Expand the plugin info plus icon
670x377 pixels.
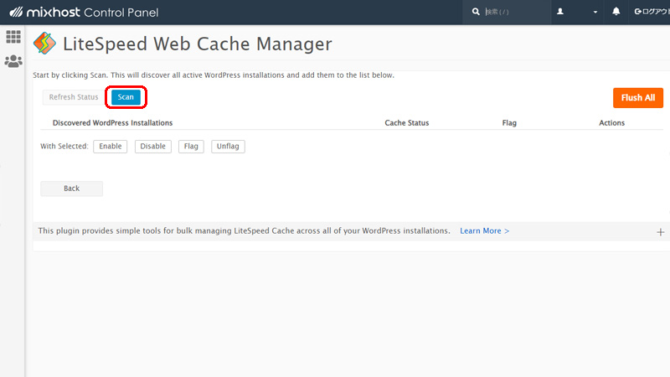[x=660, y=232]
